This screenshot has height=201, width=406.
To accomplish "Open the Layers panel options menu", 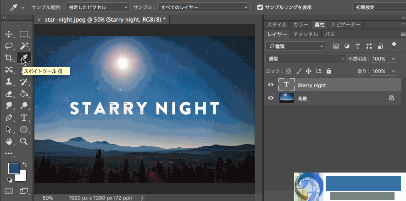I will (403, 34).
